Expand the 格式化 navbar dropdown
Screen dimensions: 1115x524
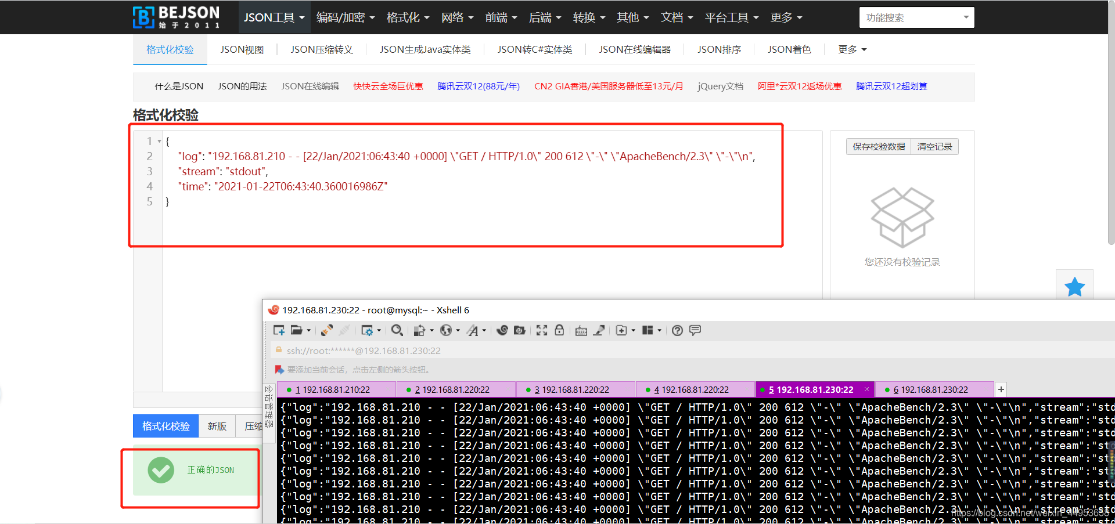click(408, 17)
